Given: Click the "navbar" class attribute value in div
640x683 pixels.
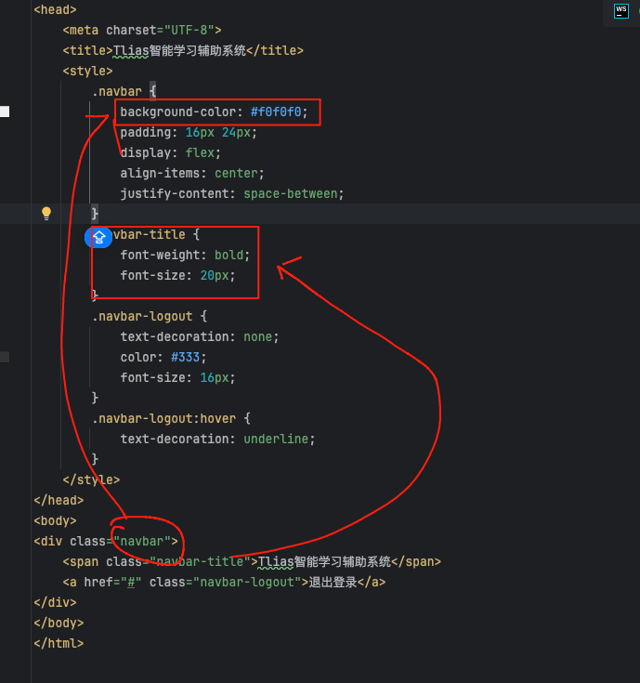Looking at the screenshot, I should [145, 541].
